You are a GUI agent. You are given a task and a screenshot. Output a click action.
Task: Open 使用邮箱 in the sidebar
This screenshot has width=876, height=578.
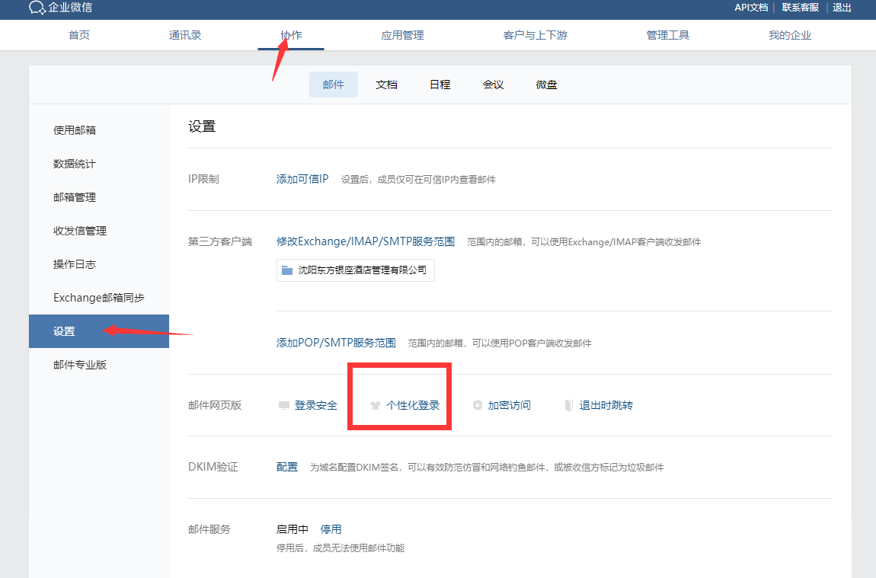pyautogui.click(x=99, y=130)
